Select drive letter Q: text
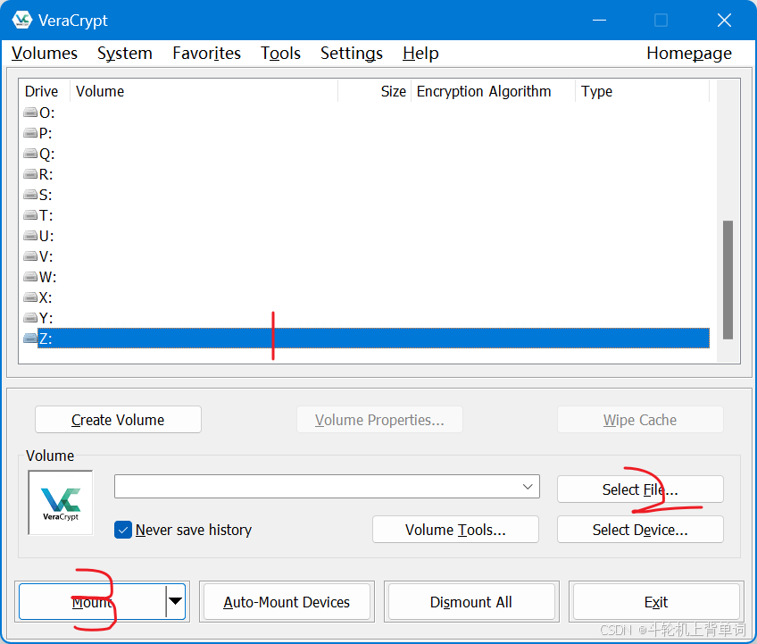 [x=46, y=154]
